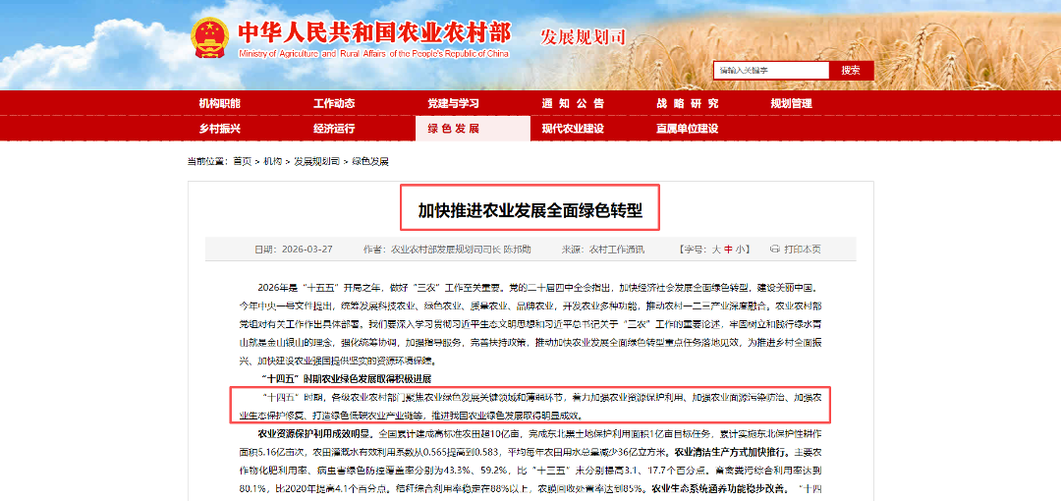
Task: Click 首页 in the breadcrumb
Action: pyautogui.click(x=242, y=161)
